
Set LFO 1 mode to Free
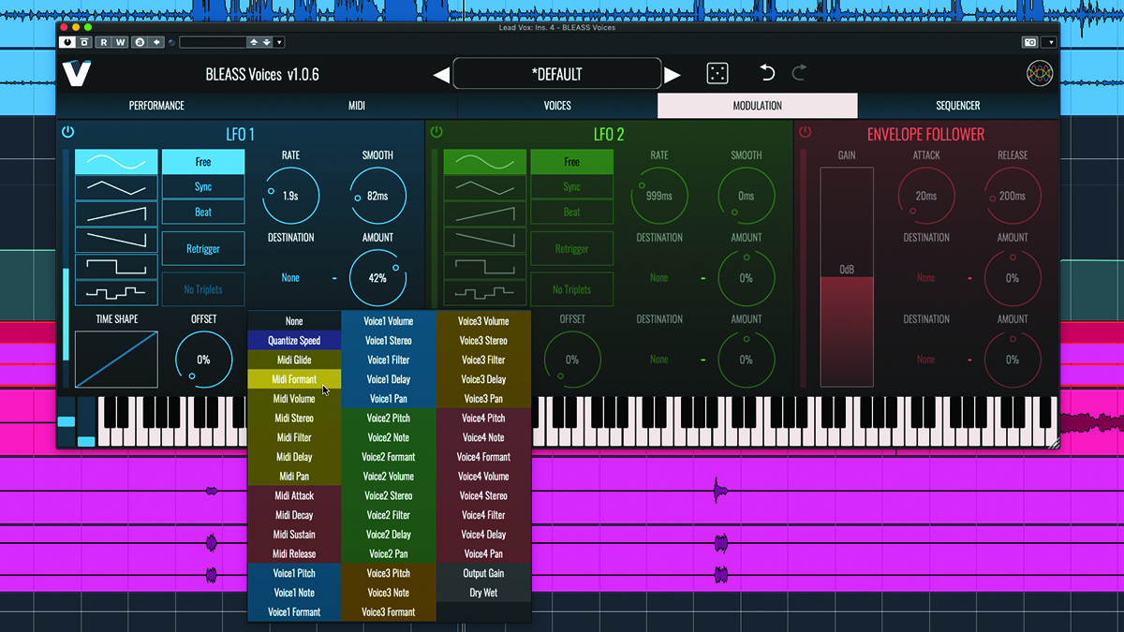coord(203,161)
